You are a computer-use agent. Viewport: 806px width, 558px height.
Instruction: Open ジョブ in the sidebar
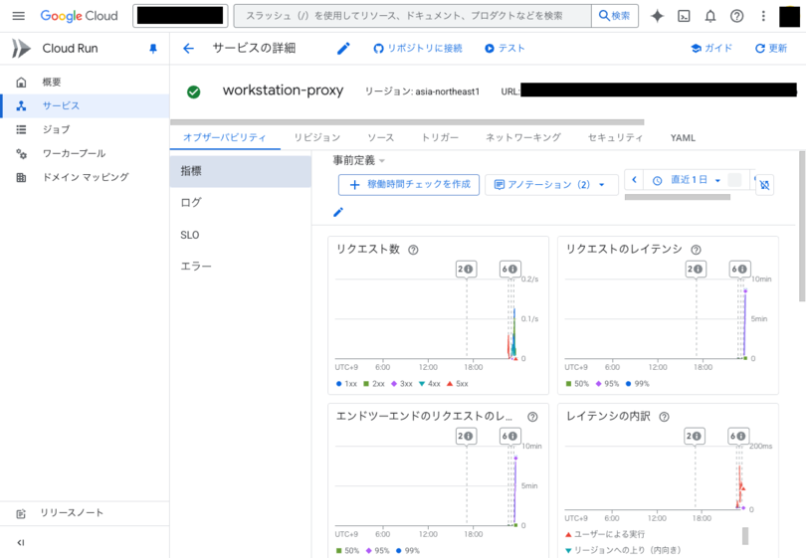[85, 129]
